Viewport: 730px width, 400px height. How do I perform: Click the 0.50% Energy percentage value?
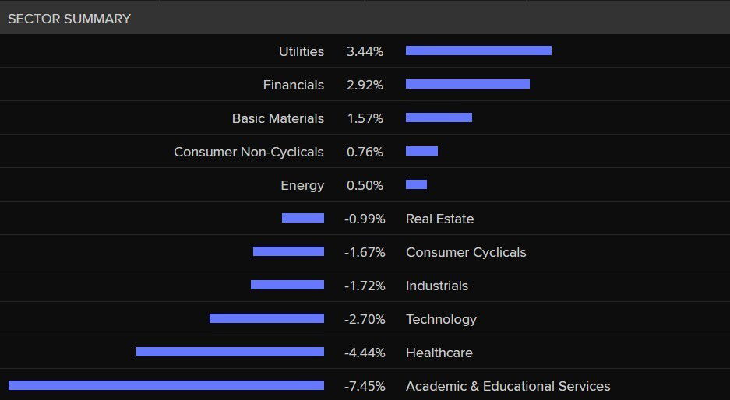[x=365, y=185]
